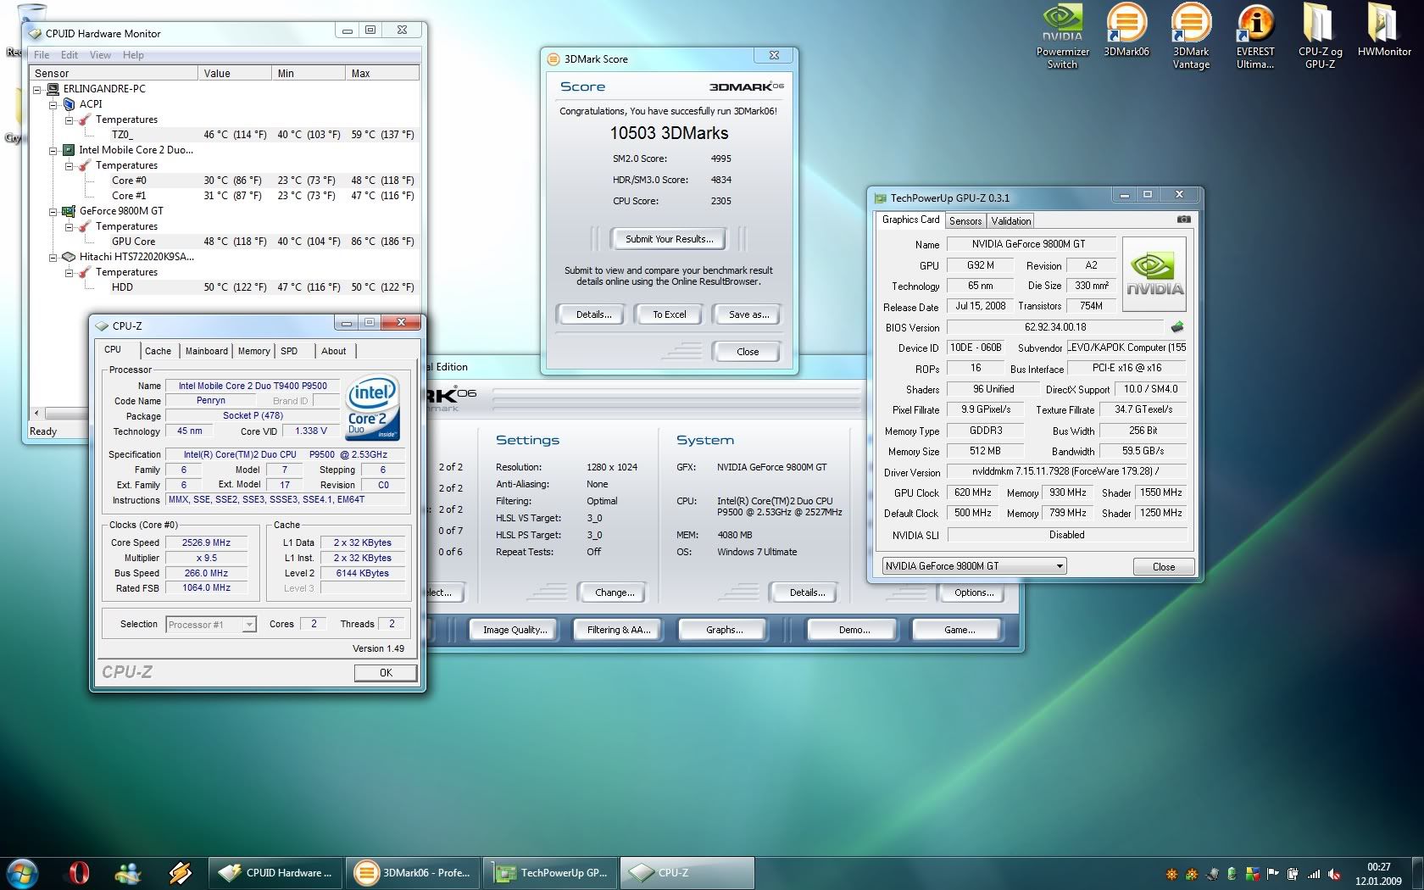Click the Max column header in HWMonitor
The height and width of the screenshot is (890, 1424).
[x=383, y=74]
